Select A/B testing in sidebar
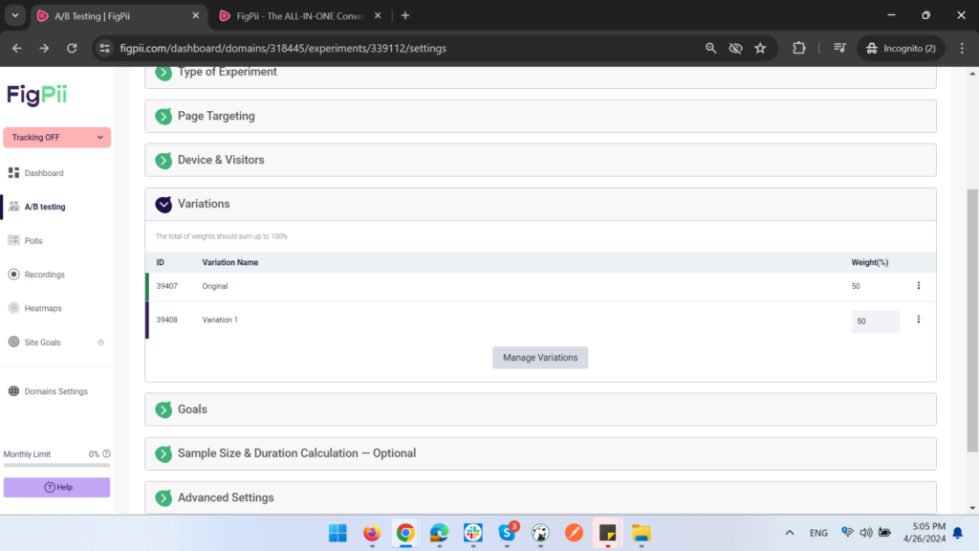The image size is (979, 551). [44, 207]
